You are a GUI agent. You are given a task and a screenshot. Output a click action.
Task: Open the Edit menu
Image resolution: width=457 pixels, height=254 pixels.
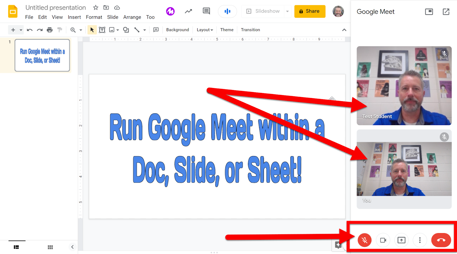pos(42,17)
